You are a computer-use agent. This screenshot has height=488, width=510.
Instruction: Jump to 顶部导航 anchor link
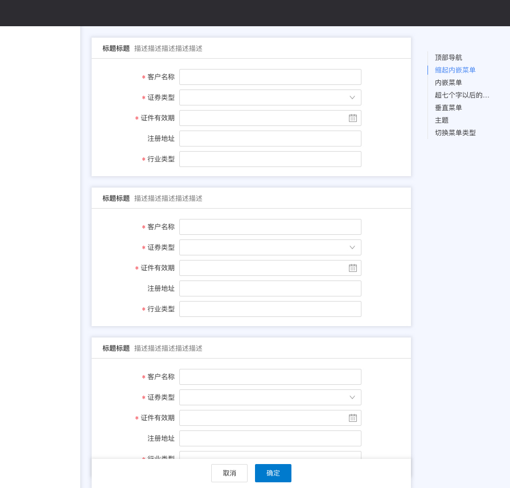(448, 58)
